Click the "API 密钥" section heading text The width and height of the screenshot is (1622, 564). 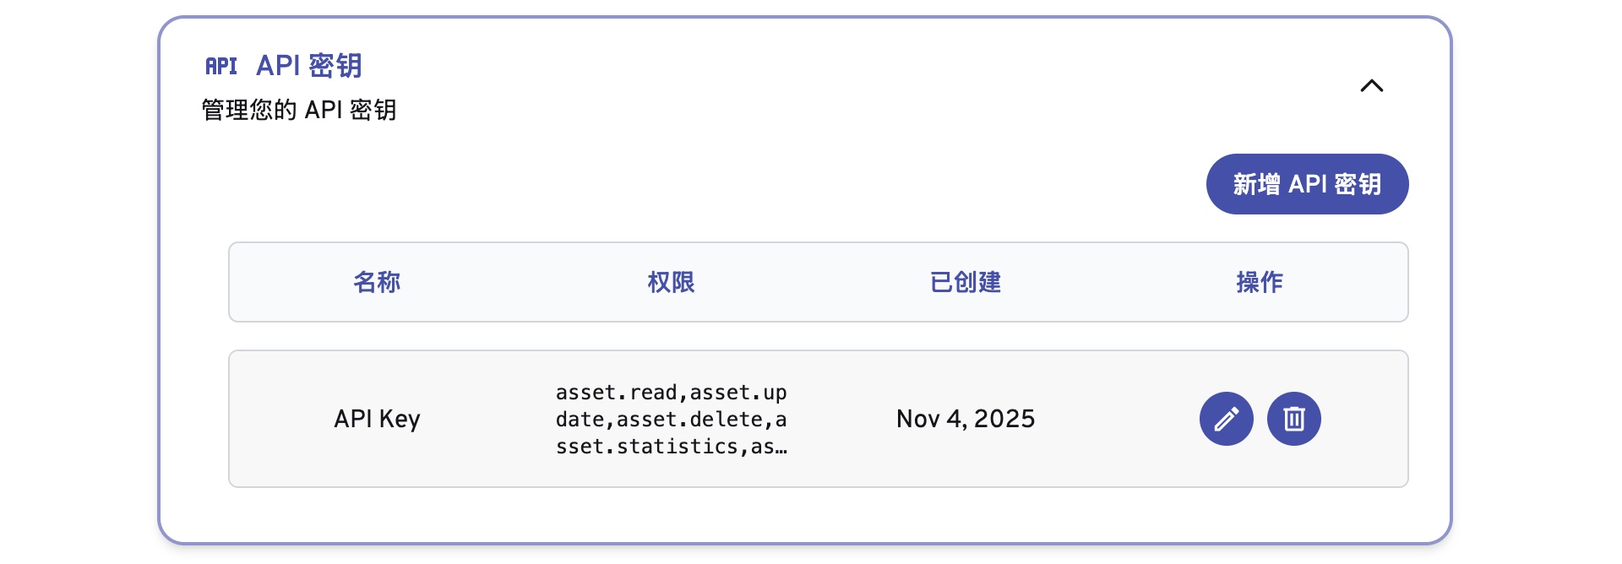click(x=308, y=66)
